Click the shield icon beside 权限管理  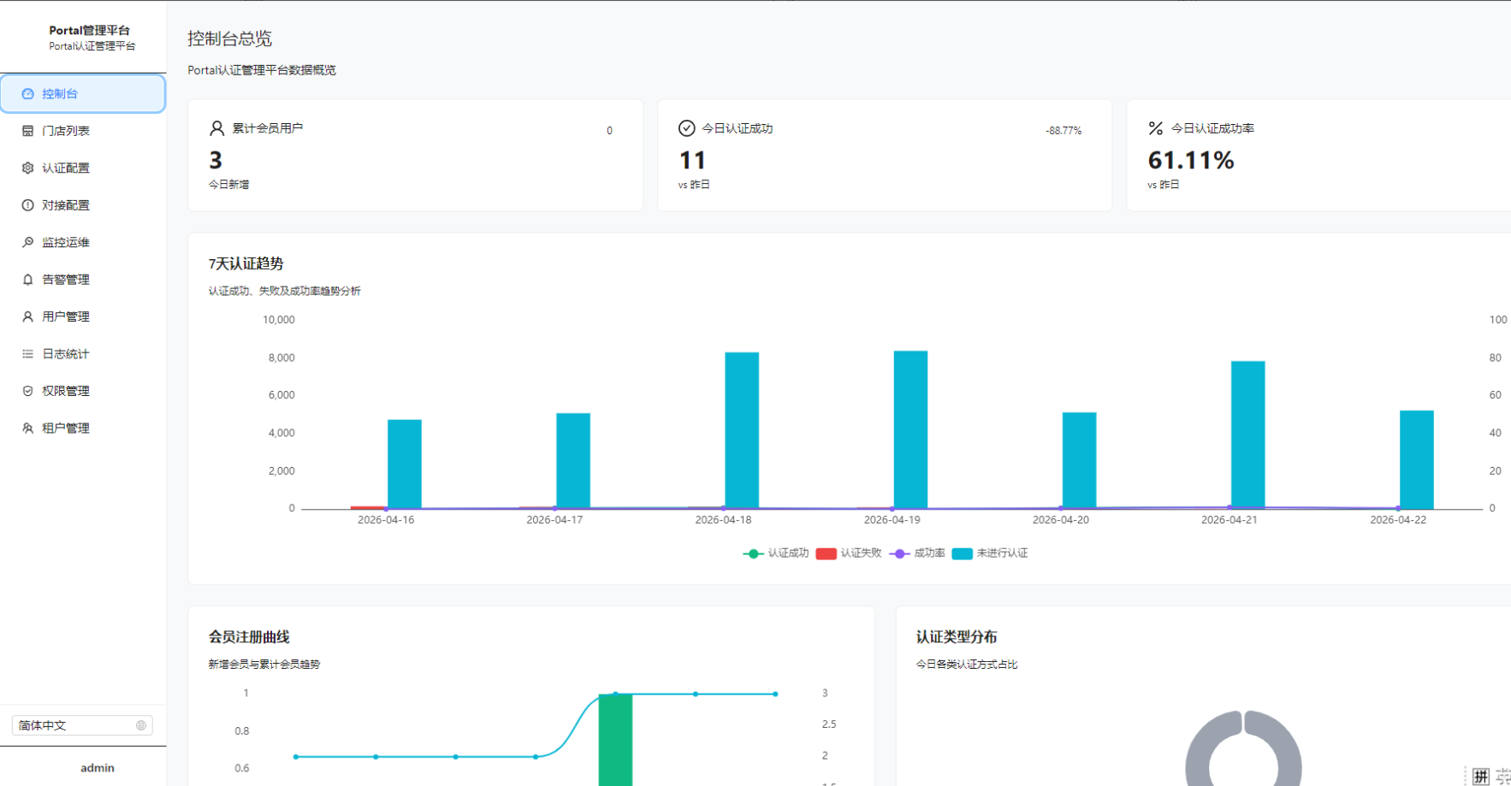tap(27, 391)
